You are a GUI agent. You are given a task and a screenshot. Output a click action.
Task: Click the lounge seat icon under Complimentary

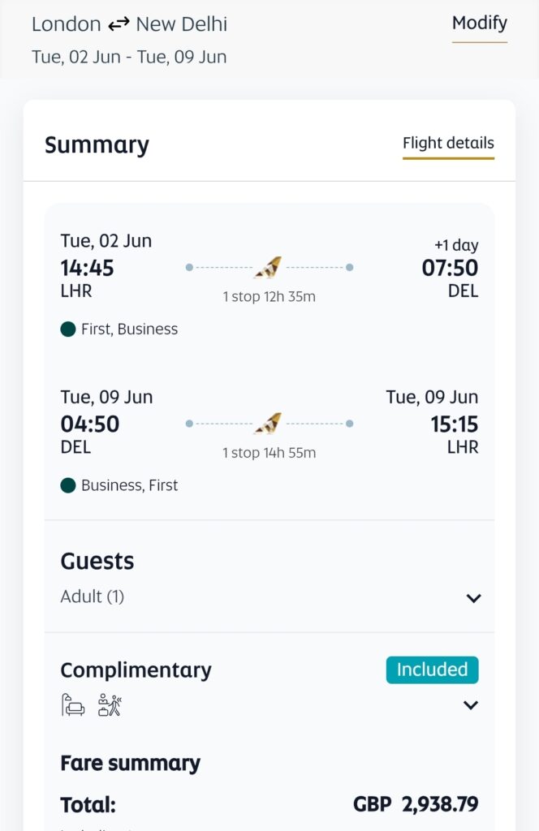pos(73,704)
